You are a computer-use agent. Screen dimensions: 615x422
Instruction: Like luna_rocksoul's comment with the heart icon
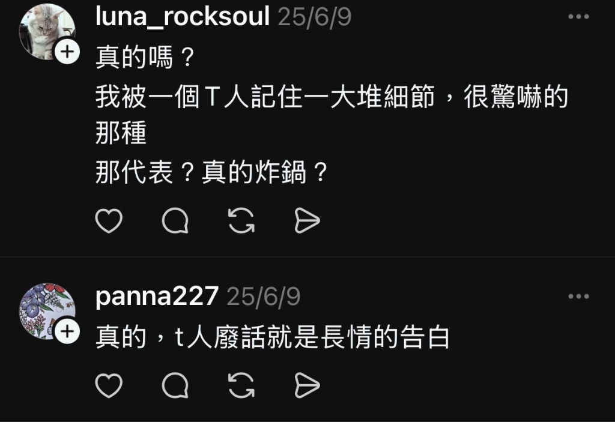click(x=109, y=220)
